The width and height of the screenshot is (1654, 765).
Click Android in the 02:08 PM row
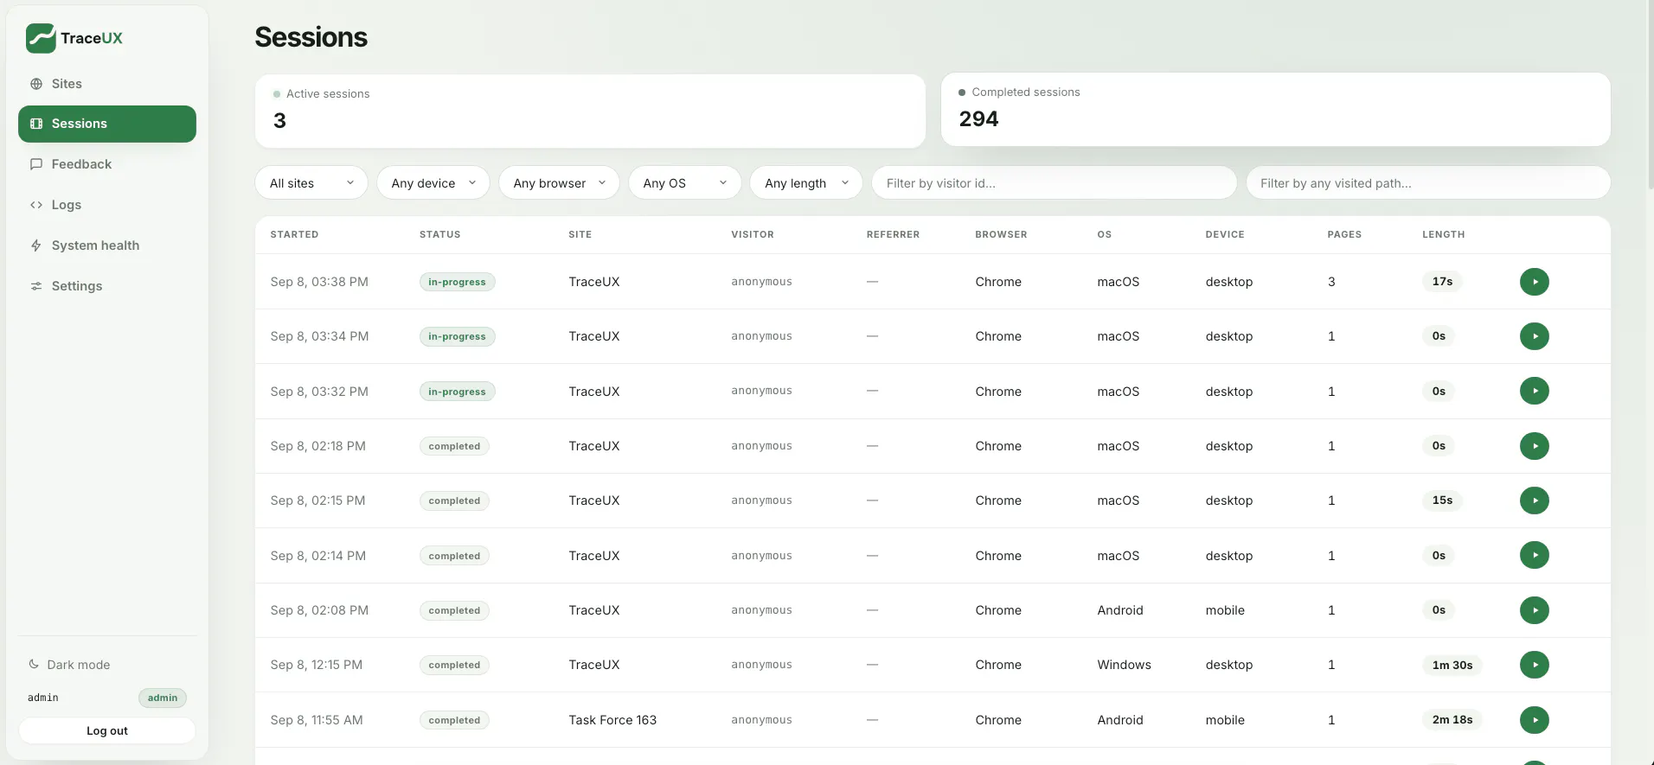point(1120,610)
